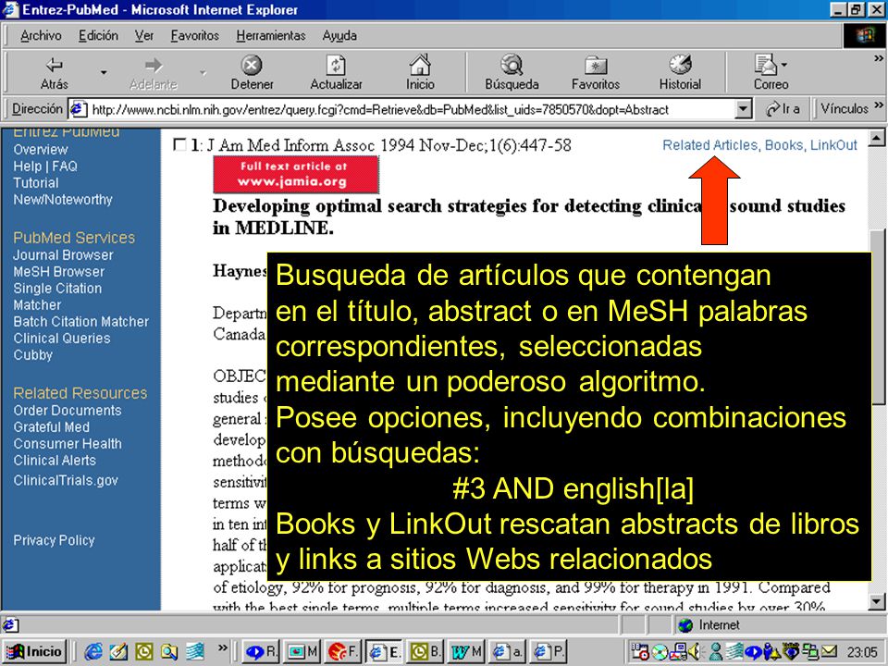Open the Help link in sidebar
The image size is (888, 666).
pyautogui.click(x=28, y=166)
